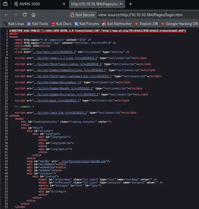
Task: Click the langTypeList div source line
Action: pos(55,149)
